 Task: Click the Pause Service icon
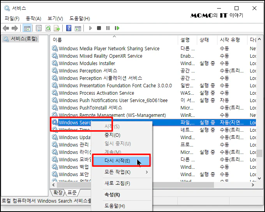108,28
